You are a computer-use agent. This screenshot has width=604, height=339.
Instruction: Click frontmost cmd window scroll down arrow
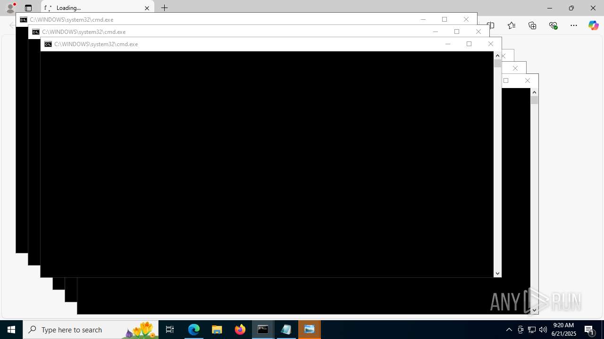coord(497,274)
